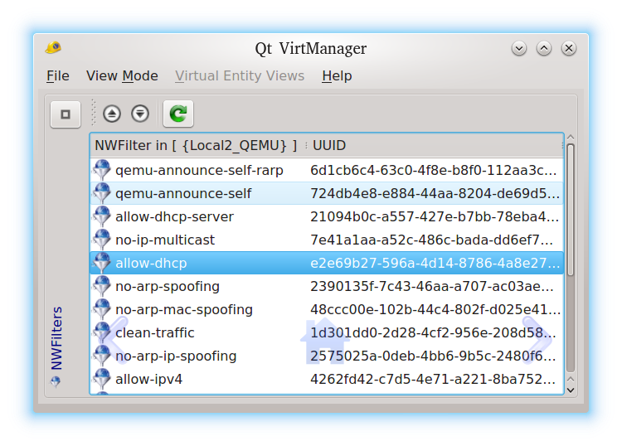Click UUID 48ccc00e-102b-44c4-802f-d025e41...
Image resolution: width=622 pixels, height=446 pixels.
click(x=435, y=309)
